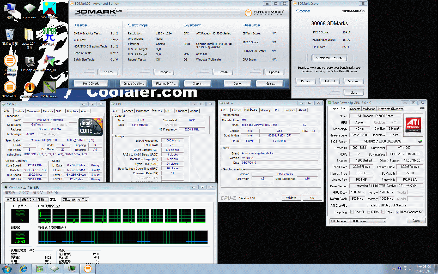The width and height of the screenshot is (438, 274).
Task: Click the To Excel button
Action: tap(330, 81)
